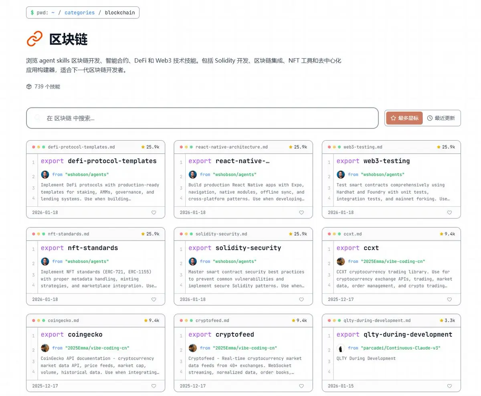Open the export cryptofeed title
This screenshot has height=396, width=481.
(x=221, y=334)
